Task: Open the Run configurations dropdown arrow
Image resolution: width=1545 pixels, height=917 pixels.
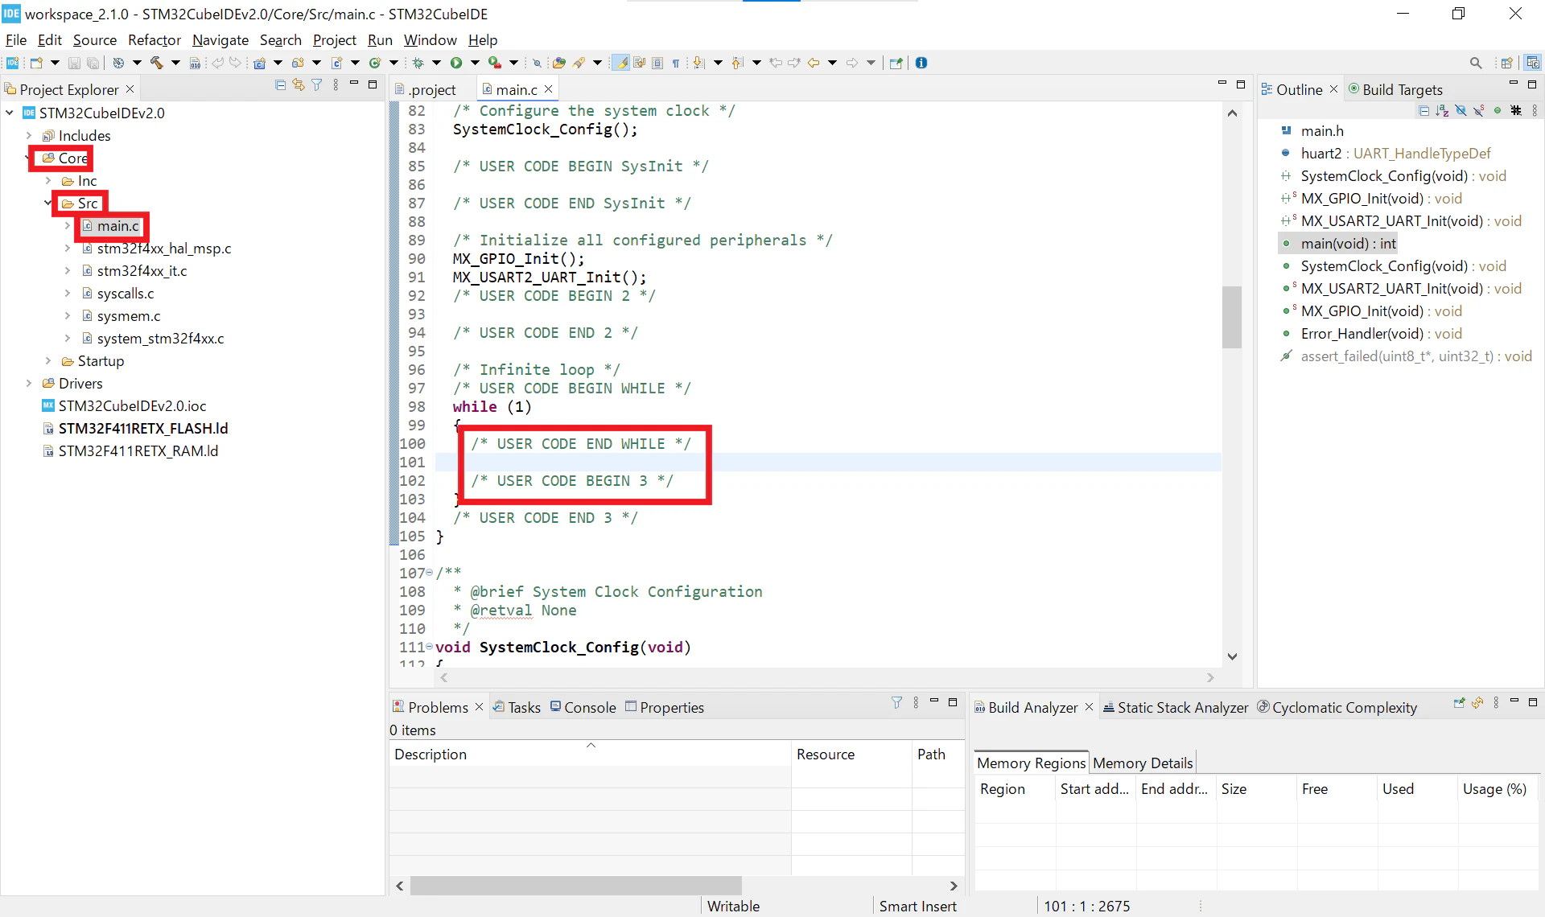Action: click(x=475, y=63)
